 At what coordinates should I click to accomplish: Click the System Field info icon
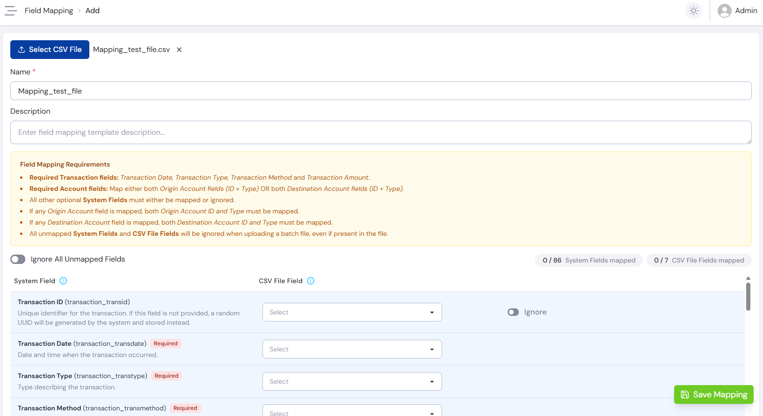pyautogui.click(x=63, y=281)
